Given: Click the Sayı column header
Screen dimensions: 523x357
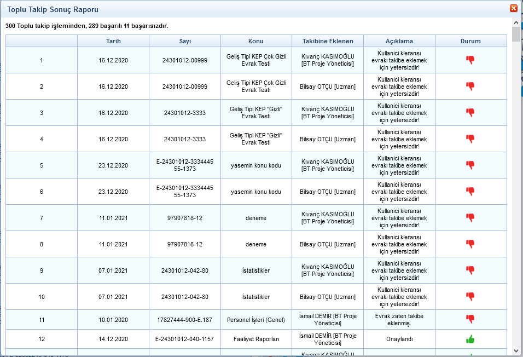Looking at the screenshot, I should tap(185, 41).
